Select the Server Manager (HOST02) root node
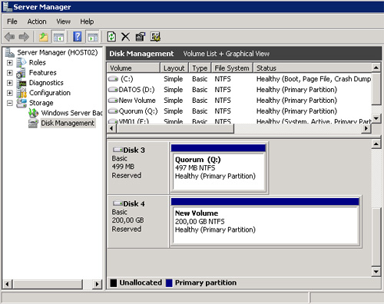 [58, 52]
